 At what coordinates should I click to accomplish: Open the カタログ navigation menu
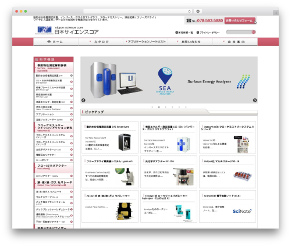[x=101, y=42]
